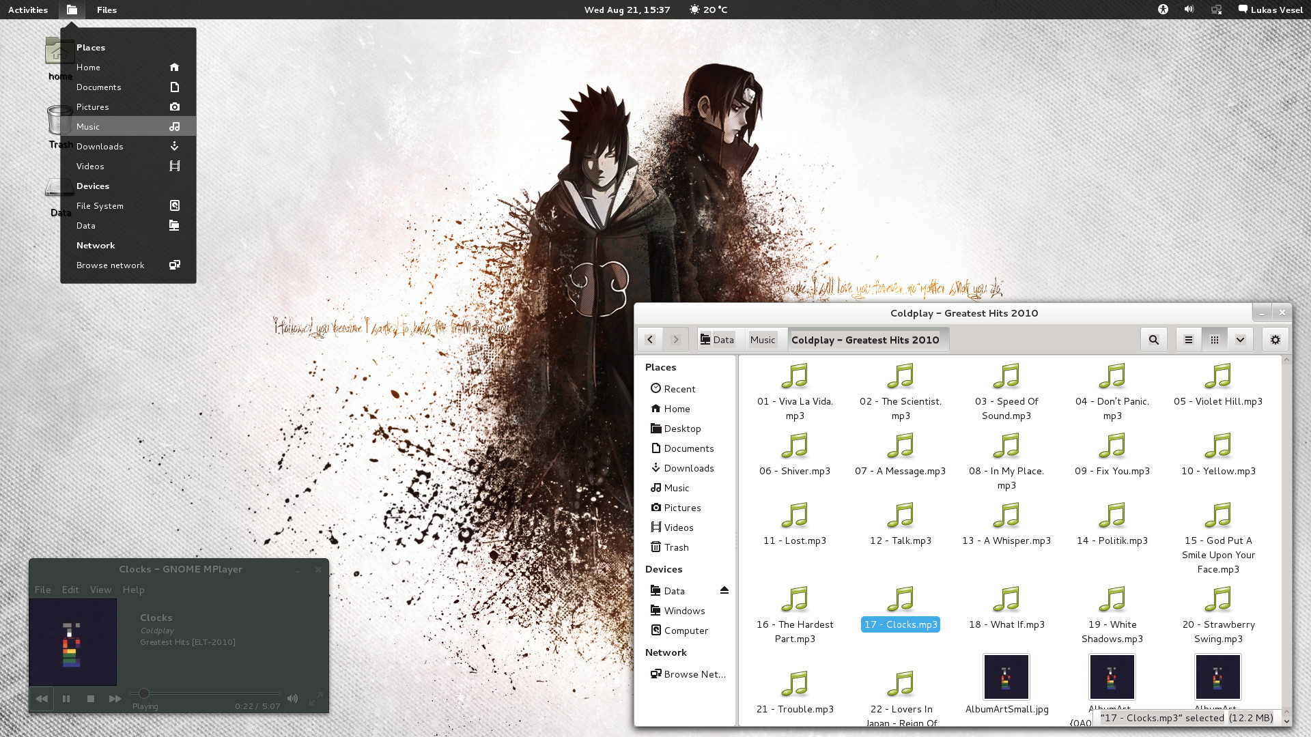Click the rewind button in GNOME MPlayer

click(42, 698)
